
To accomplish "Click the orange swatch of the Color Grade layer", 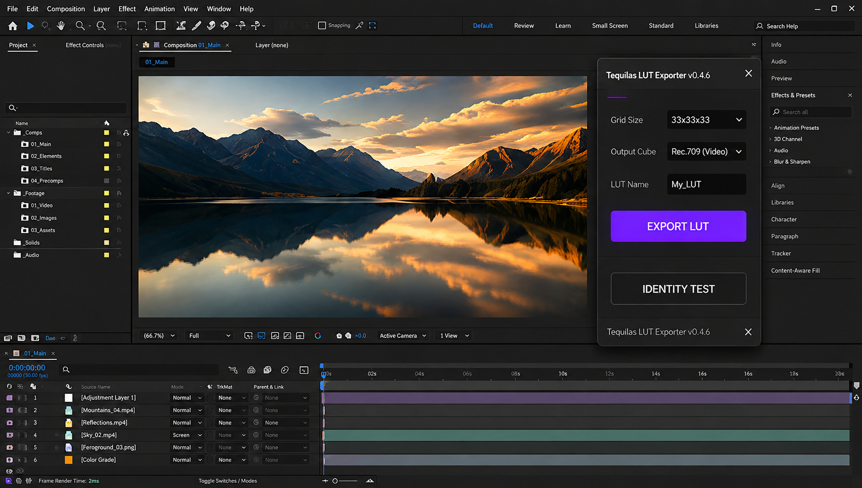I will [68, 460].
